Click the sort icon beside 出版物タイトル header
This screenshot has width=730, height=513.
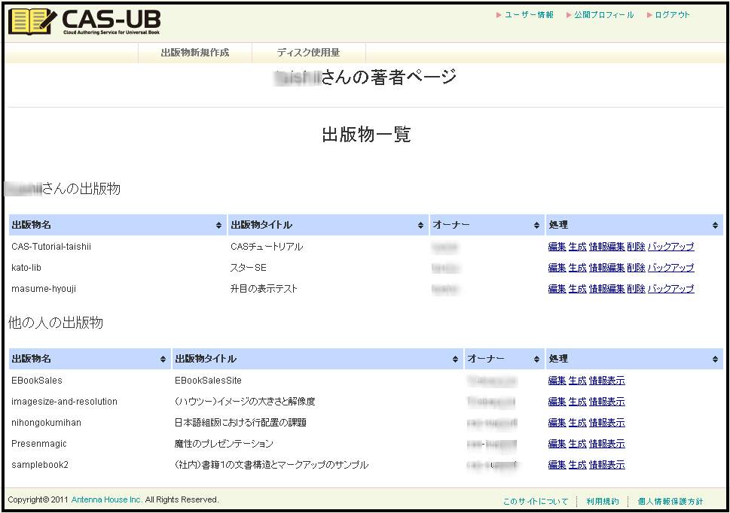(x=420, y=224)
